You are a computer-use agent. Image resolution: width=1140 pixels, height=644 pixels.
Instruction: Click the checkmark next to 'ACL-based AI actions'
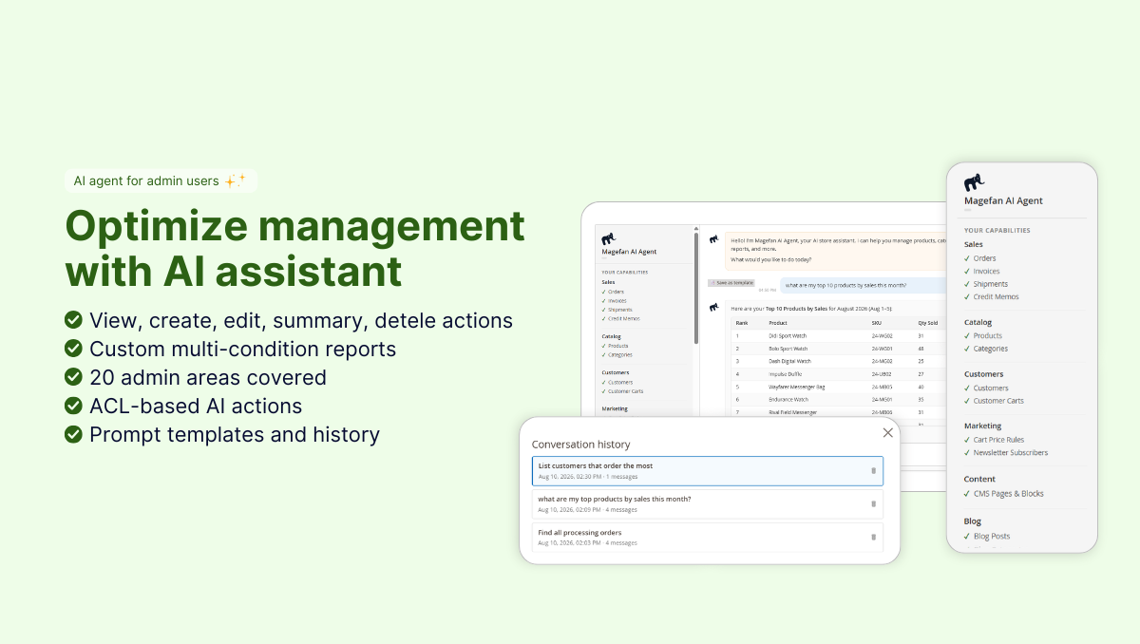(73, 407)
